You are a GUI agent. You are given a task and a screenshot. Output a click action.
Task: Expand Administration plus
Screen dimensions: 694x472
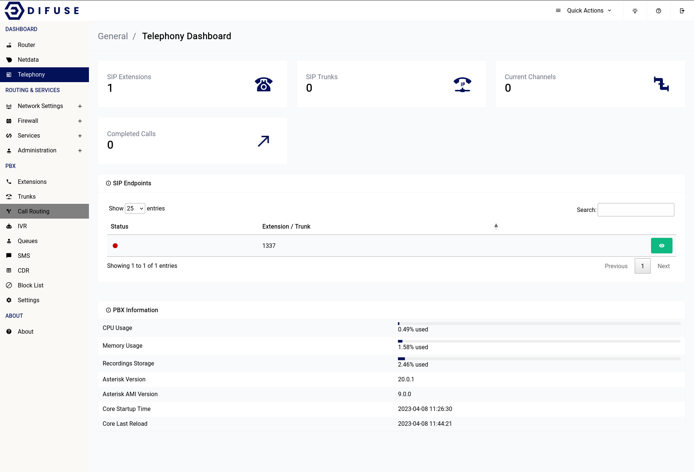pos(80,151)
